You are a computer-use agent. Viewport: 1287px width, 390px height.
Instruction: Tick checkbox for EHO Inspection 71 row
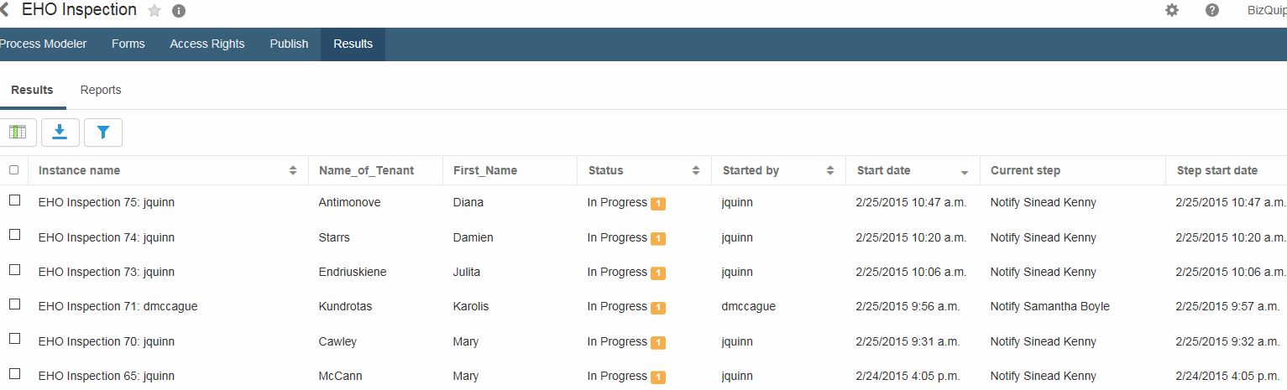[14, 304]
